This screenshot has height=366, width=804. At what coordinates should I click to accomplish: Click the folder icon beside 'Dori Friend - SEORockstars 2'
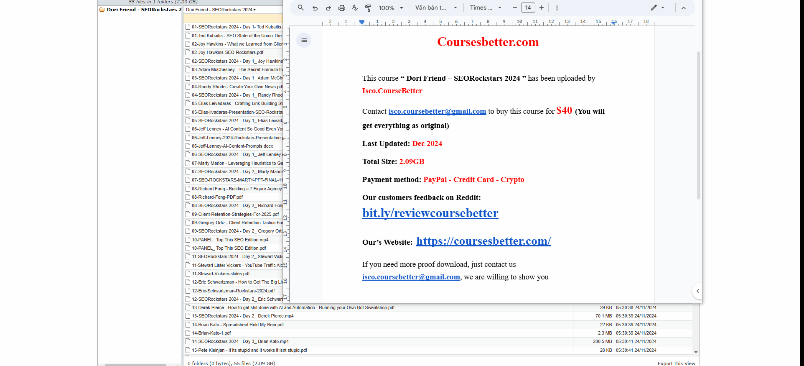point(102,10)
